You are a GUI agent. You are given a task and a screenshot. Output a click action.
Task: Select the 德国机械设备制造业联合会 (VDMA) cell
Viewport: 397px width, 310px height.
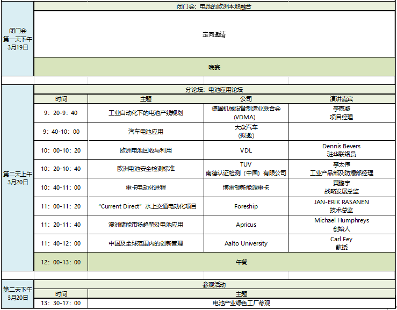(x=246, y=113)
